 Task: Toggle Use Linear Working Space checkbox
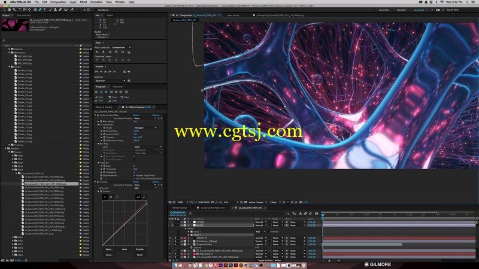(x=135, y=179)
